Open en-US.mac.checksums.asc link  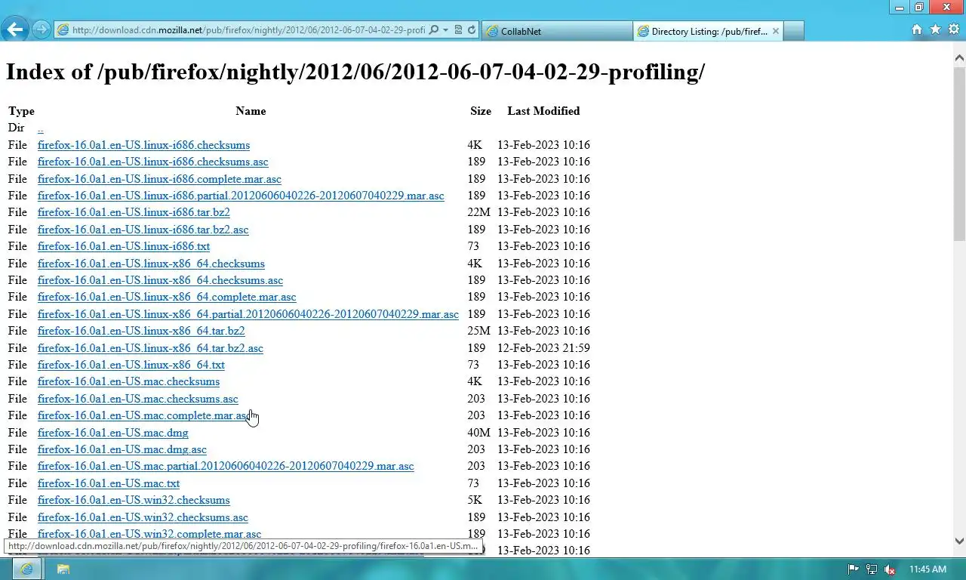tap(137, 399)
